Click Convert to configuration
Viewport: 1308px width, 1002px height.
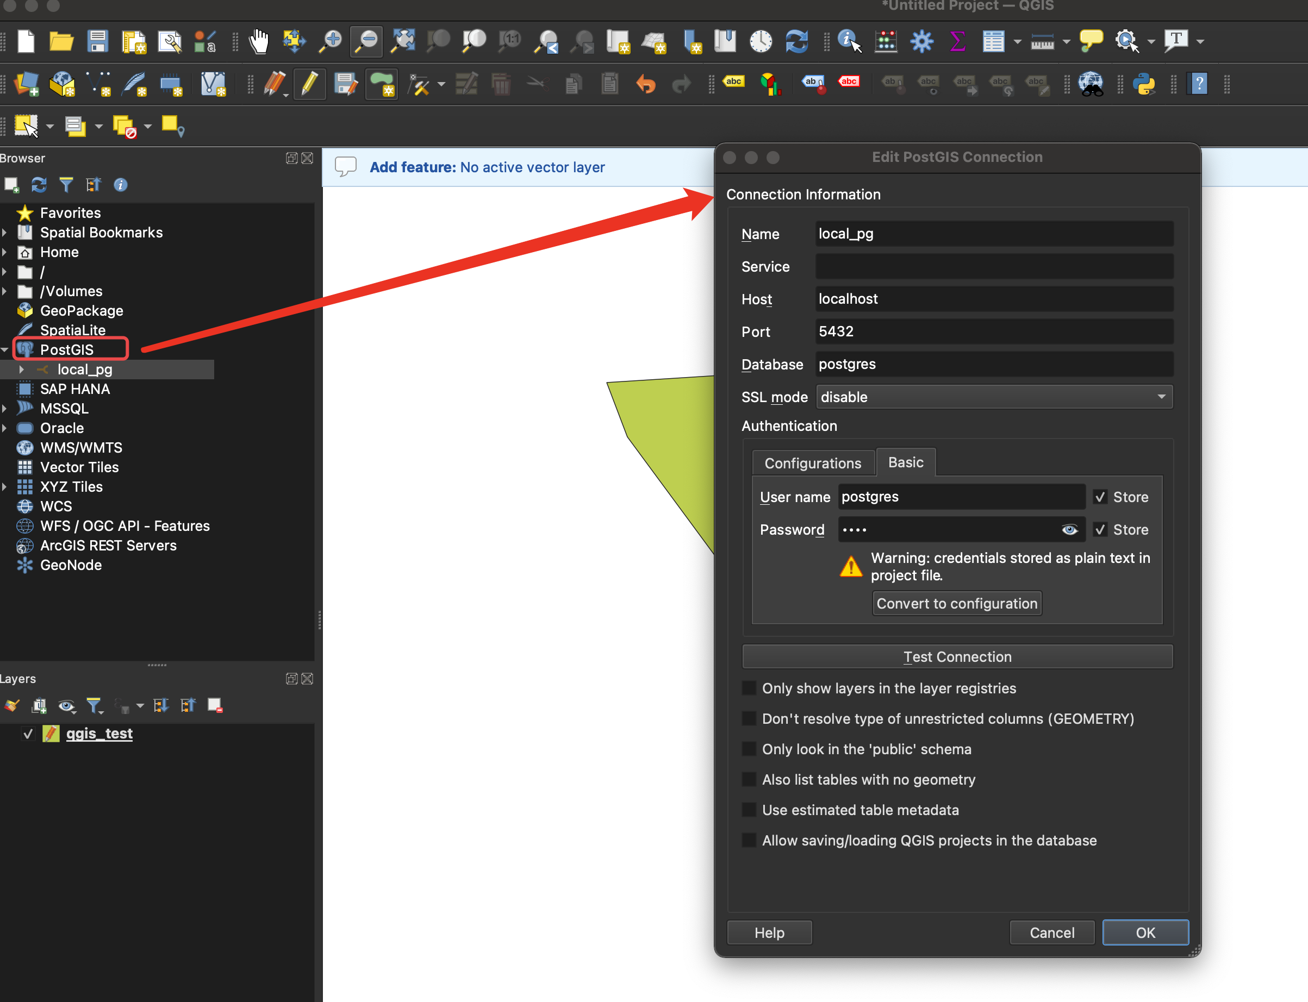(956, 603)
